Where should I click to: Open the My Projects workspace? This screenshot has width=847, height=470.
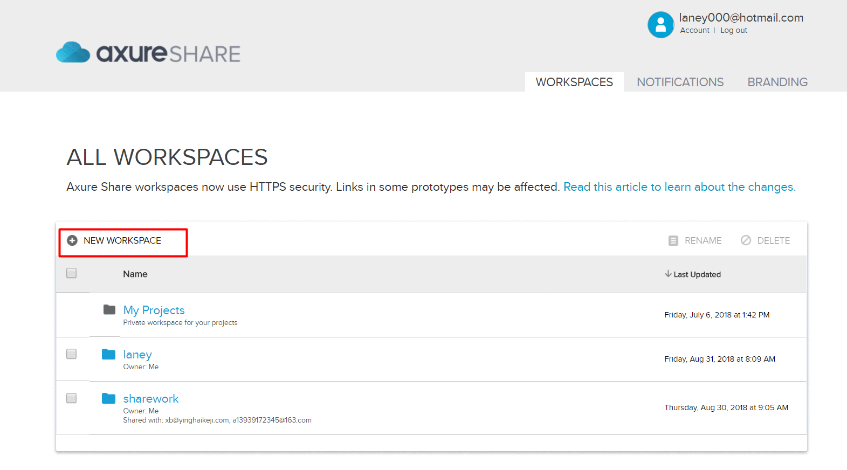154,310
